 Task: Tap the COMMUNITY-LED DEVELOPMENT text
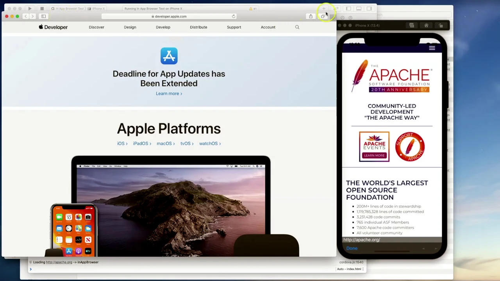(392, 112)
